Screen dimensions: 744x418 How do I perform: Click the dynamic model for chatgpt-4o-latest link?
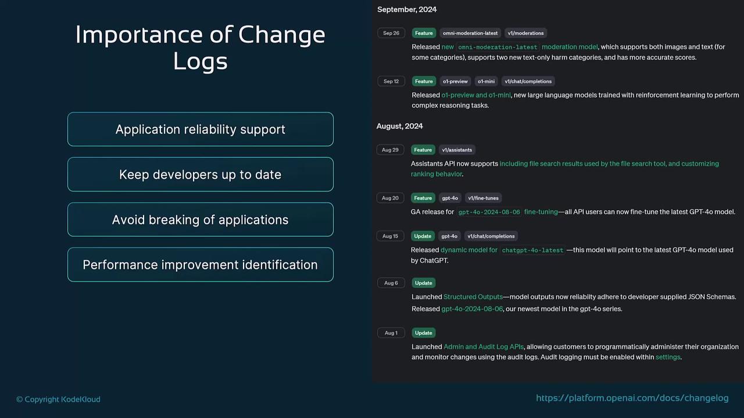tap(502, 250)
